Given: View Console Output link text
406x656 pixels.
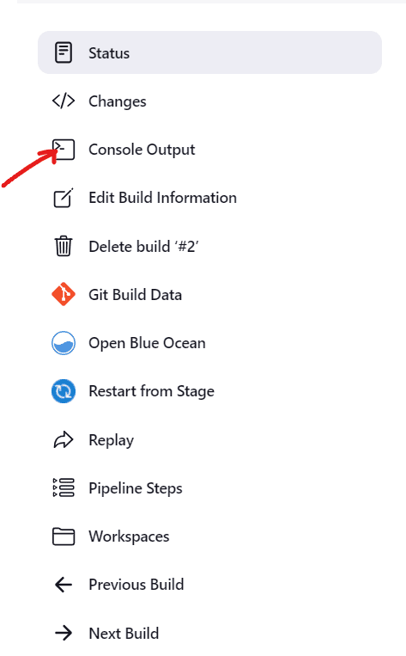Looking at the screenshot, I should tap(142, 150).
